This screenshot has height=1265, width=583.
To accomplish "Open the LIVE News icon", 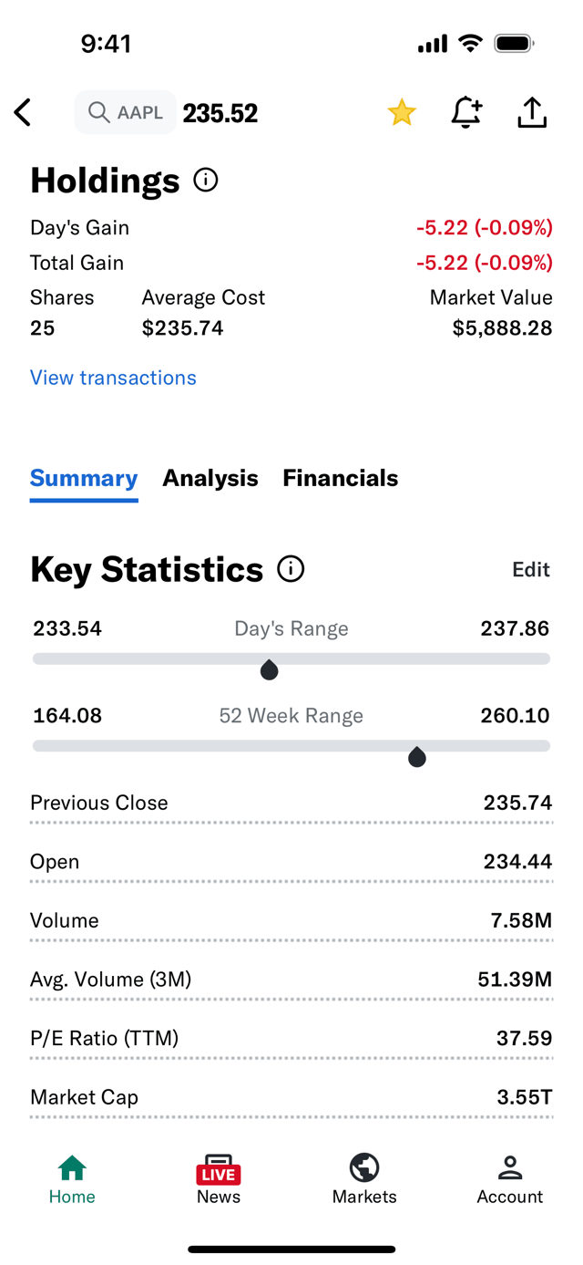I will pyautogui.click(x=219, y=1169).
